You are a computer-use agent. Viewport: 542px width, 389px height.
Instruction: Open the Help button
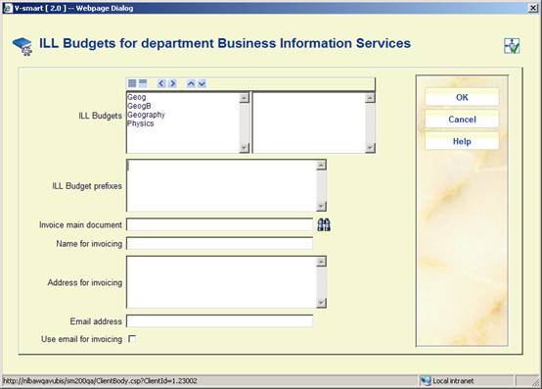pos(462,141)
